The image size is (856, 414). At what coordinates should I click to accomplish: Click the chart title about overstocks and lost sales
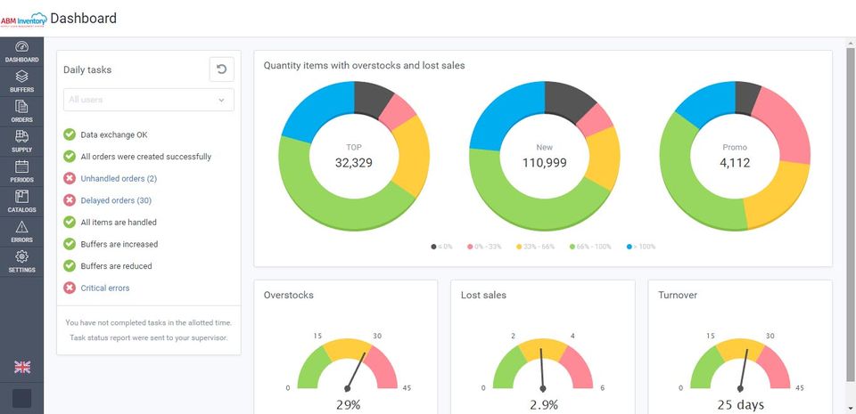coord(364,65)
